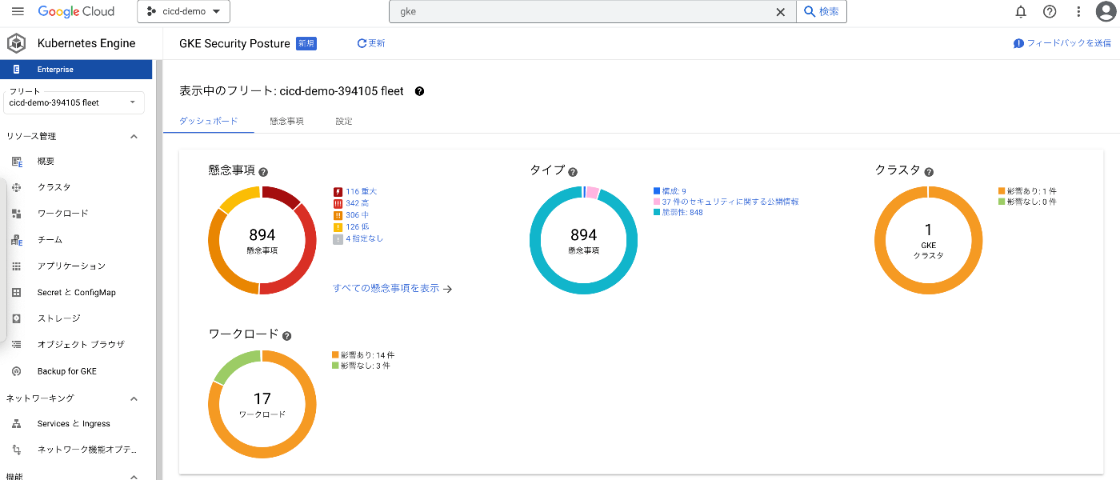Open the three-dot settings menu in header
This screenshot has height=480, width=1120.
coord(1078,11)
